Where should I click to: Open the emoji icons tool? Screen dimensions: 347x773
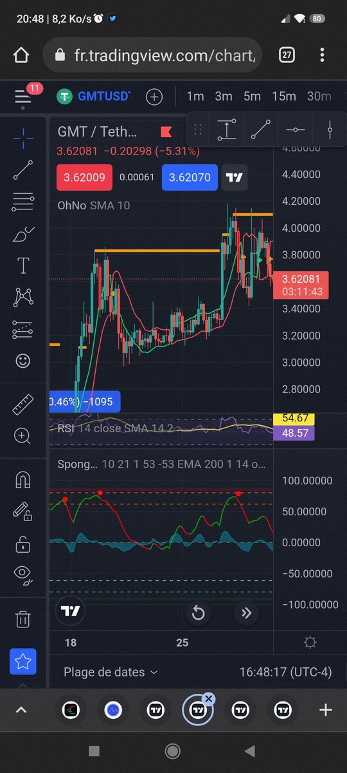tap(23, 361)
